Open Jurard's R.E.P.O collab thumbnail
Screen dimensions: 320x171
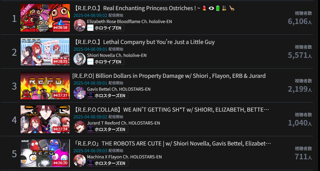pyautogui.click(x=45, y=119)
